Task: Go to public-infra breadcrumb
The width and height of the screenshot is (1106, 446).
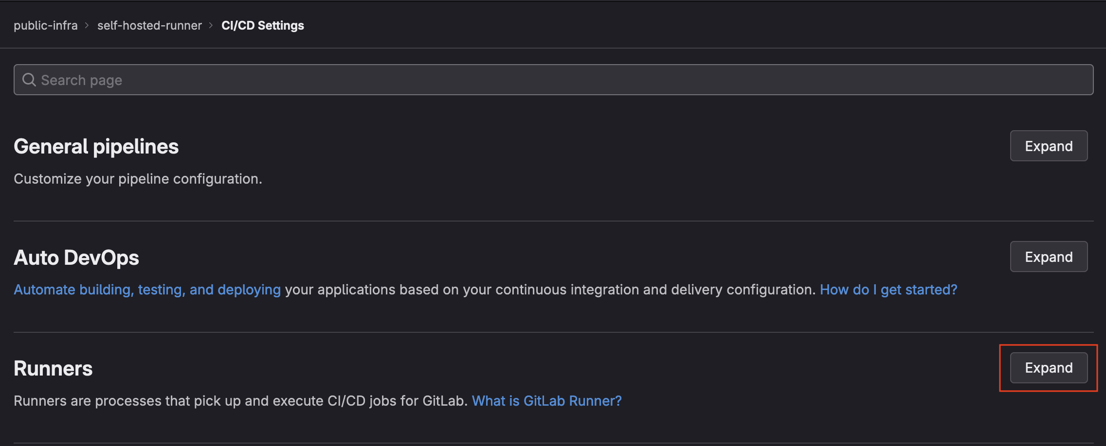Action: pyautogui.click(x=46, y=25)
